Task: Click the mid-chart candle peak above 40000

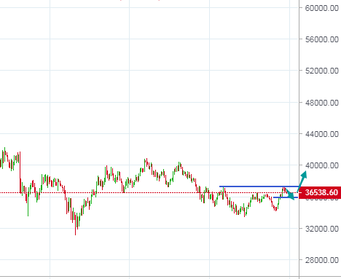Action: pos(146,163)
